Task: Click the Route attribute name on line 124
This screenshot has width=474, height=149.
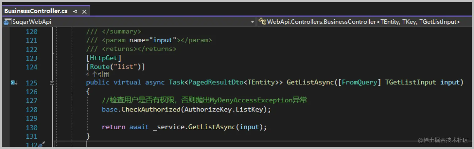Action: 100,67
